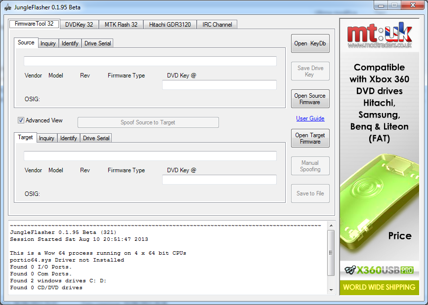Open the Source panel Drive Serial tab
The image size is (428, 305).
point(97,43)
